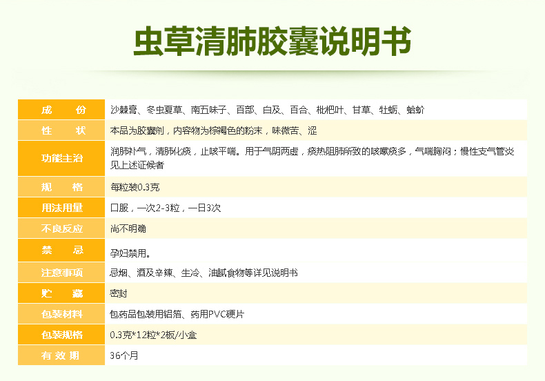Select the 性状 label cell
Viewport: 545px width, 381px height.
(61, 130)
